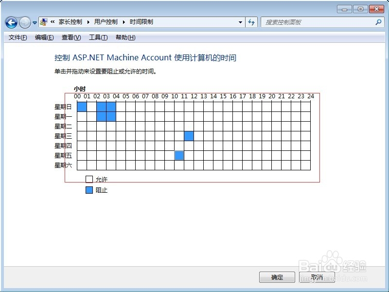The height and width of the screenshot is (292, 389).
Task: Click the white 允许 legend square
Action: 89,179
